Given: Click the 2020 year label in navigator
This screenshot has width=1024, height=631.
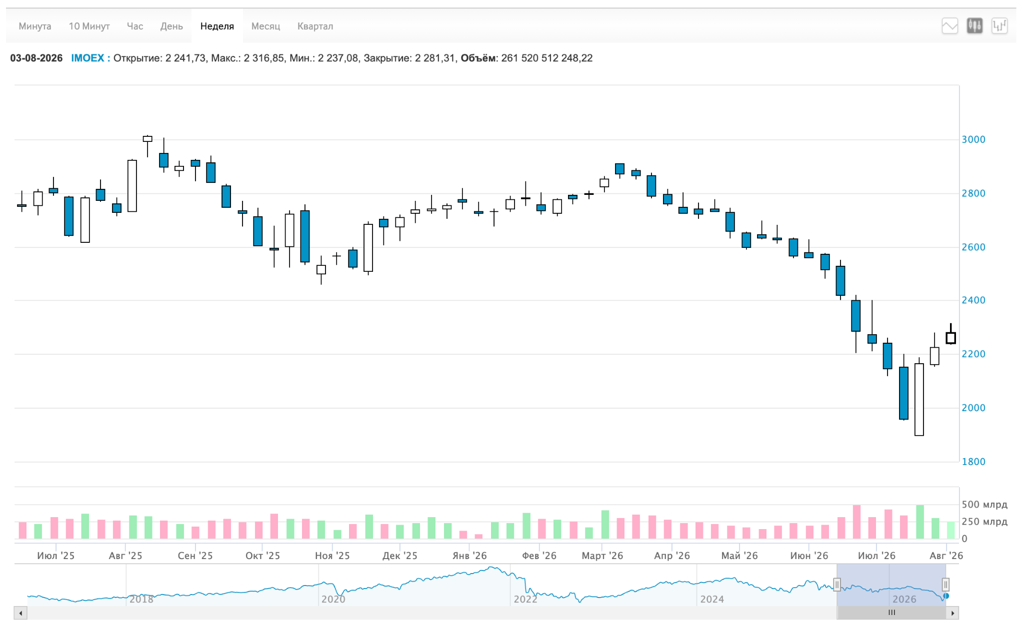Looking at the screenshot, I should pos(333,599).
